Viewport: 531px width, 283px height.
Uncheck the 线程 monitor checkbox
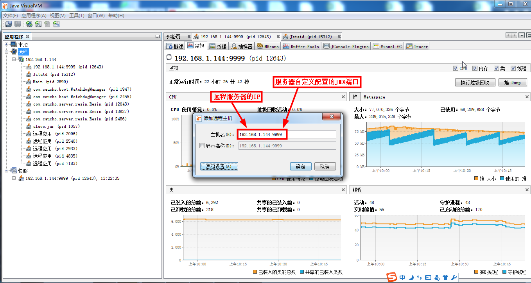click(513, 68)
